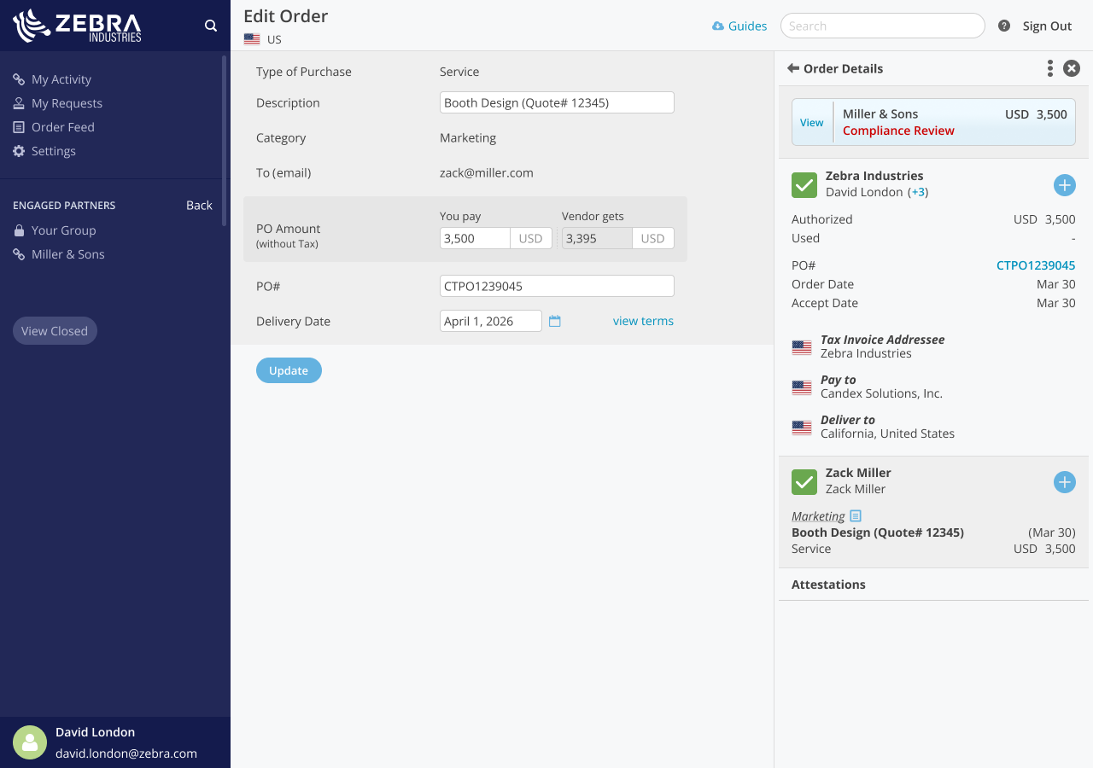
Task: Open the Delivery Date calendar picker icon
Action: 555,321
